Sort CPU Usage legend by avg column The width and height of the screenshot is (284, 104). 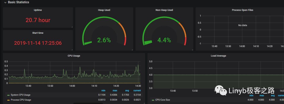tap(127, 91)
